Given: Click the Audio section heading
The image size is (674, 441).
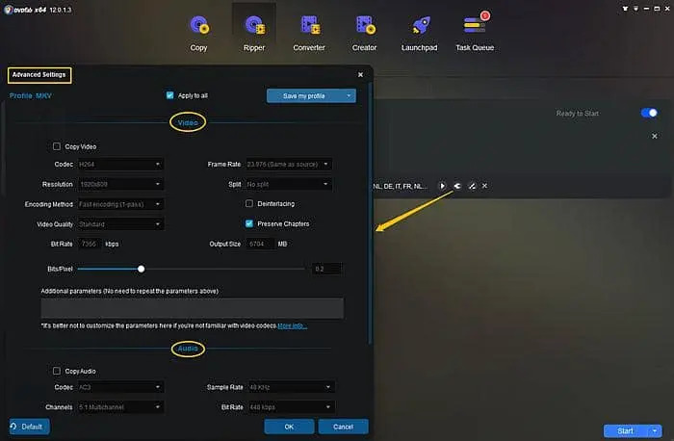Looking at the screenshot, I should point(188,349).
